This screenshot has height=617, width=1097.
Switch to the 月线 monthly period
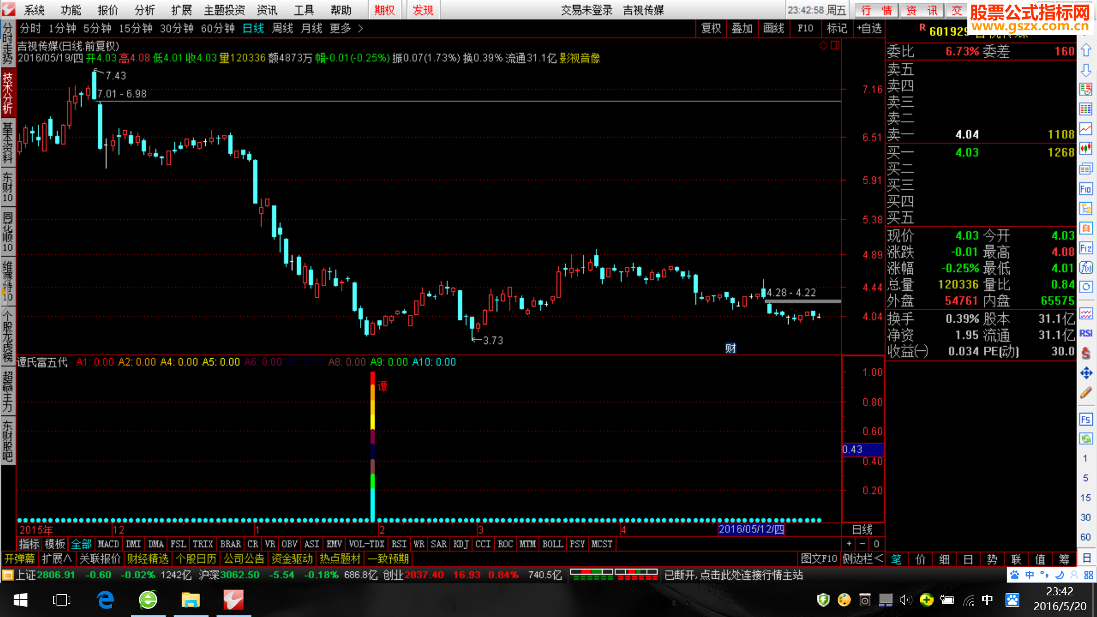click(x=311, y=29)
